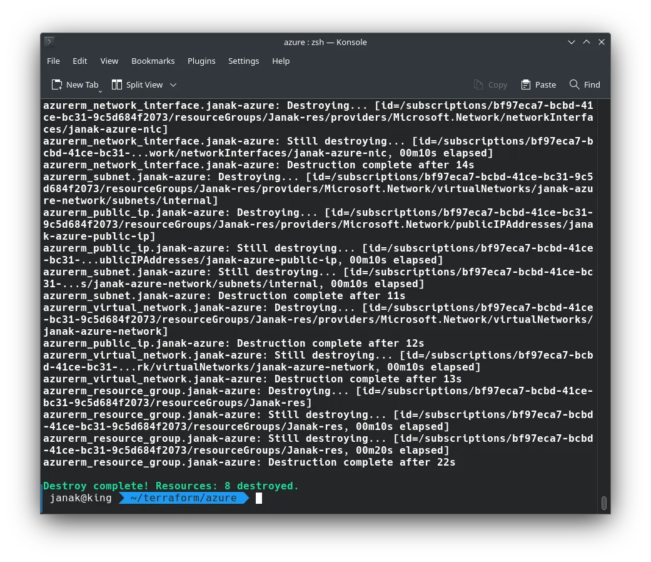Open the Settings menu
This screenshot has height=562, width=651.
243,61
